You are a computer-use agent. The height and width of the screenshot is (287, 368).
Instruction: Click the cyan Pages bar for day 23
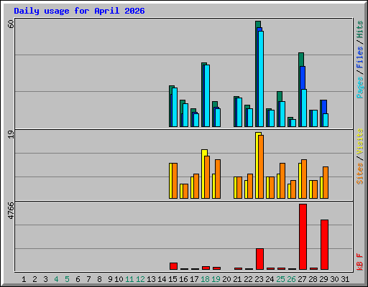[x=261, y=79]
